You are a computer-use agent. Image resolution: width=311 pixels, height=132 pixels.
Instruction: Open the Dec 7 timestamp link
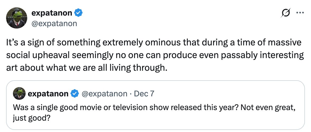[144, 93]
